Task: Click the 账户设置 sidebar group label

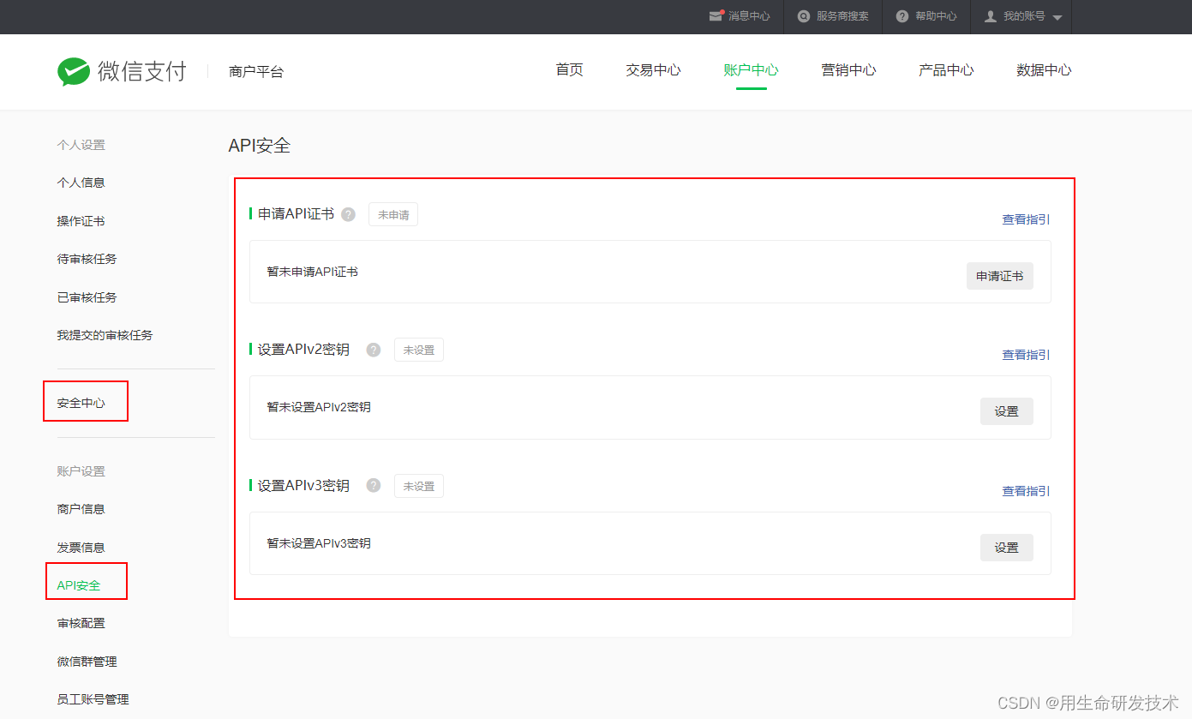Action: [81, 471]
